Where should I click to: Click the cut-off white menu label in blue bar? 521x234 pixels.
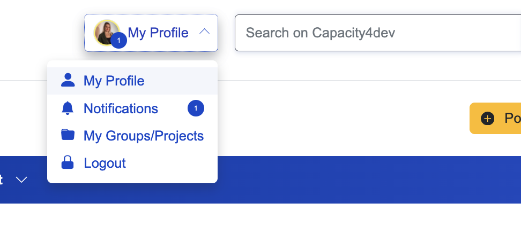(2, 180)
